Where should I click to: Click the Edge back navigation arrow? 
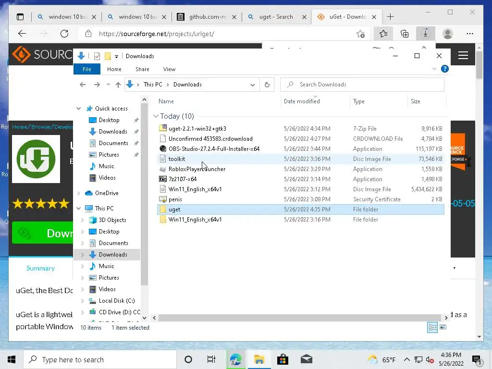pyautogui.click(x=22, y=34)
